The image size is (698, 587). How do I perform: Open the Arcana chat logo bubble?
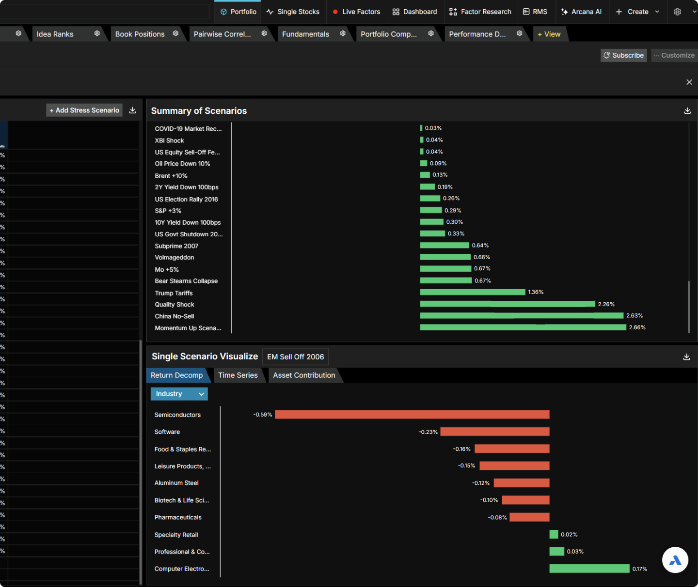pyautogui.click(x=675, y=560)
